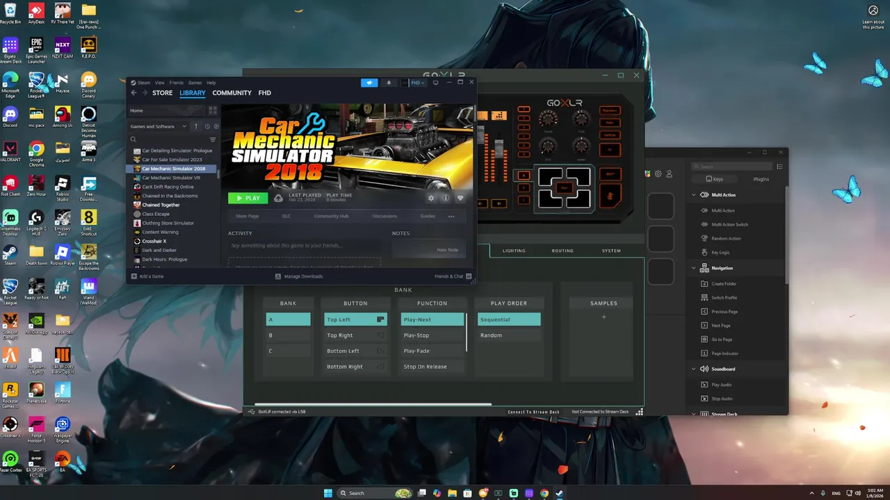Select bank B in GoXLR sampler
This screenshot has width=890, height=500.
pos(289,335)
